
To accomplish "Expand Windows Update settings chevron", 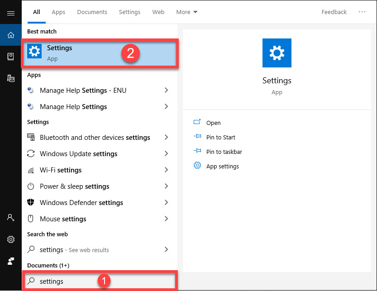I will (x=166, y=153).
